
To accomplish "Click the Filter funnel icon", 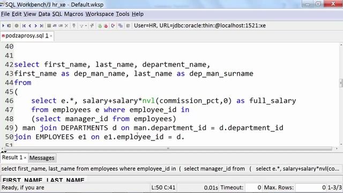I will (x=81, y=26).
